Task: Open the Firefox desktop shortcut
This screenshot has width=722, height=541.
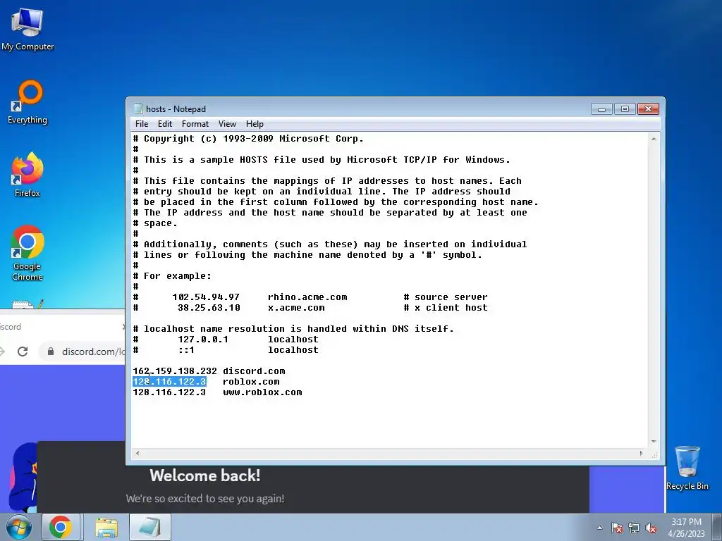Action: click(x=27, y=175)
